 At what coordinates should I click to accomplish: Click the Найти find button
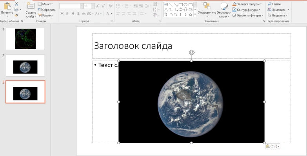(x=274, y=4)
